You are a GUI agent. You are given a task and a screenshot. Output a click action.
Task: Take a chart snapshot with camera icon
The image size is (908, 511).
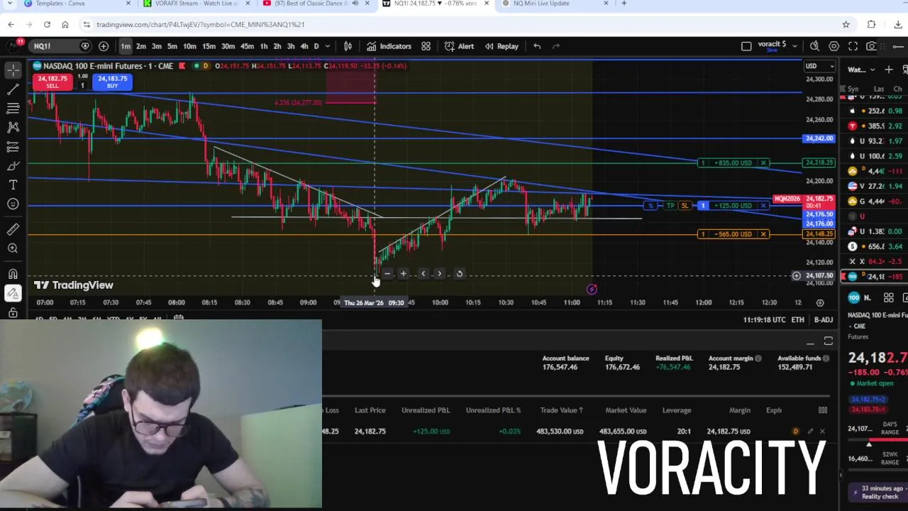pyautogui.click(x=871, y=46)
